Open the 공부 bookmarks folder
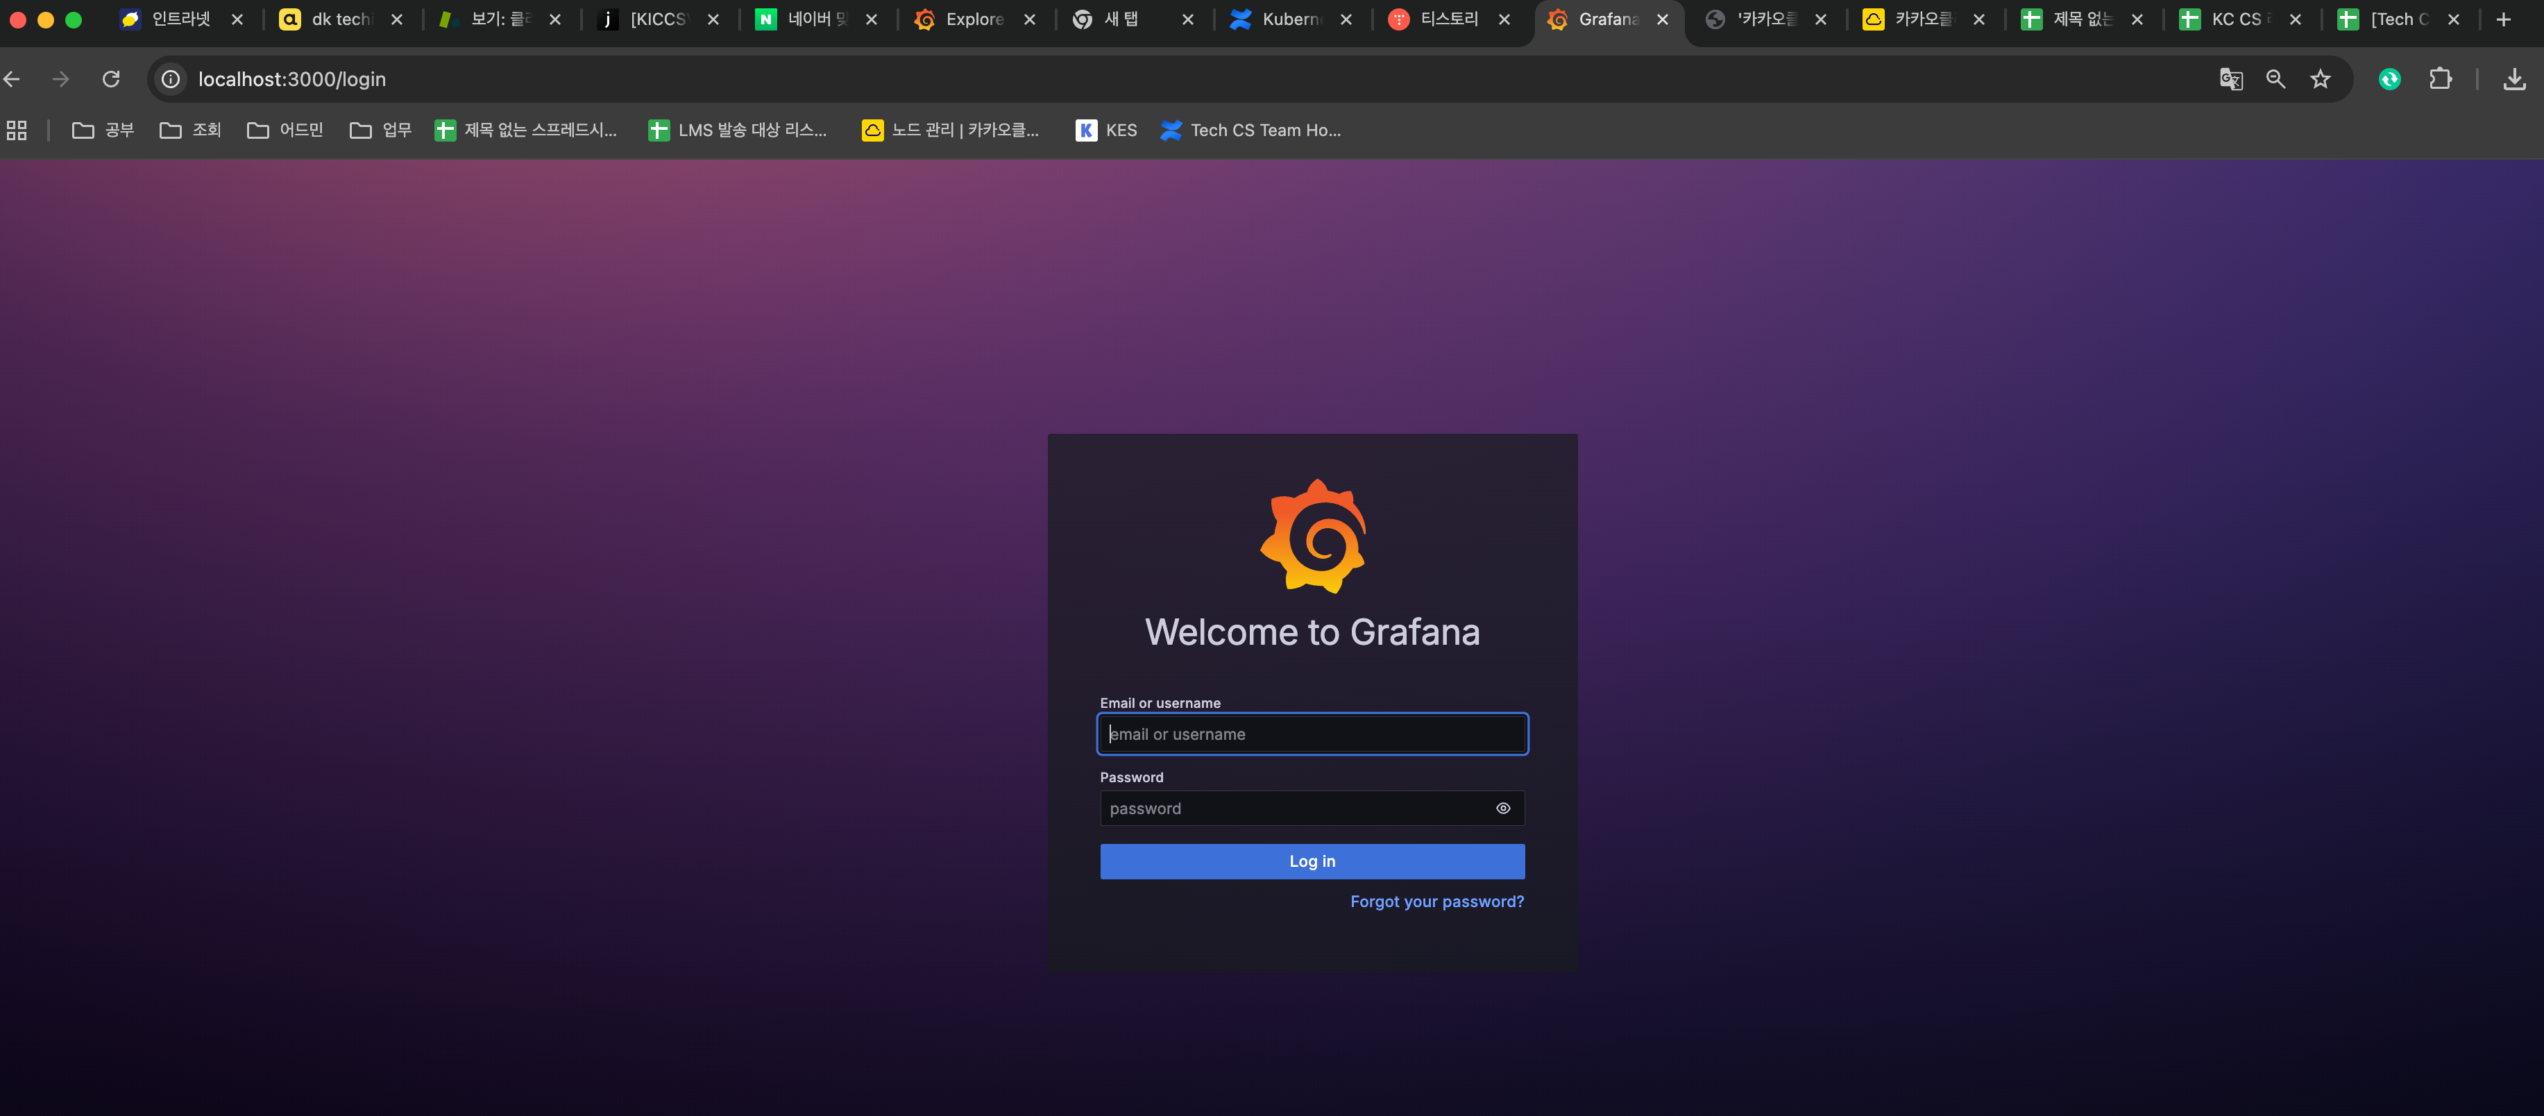Viewport: 2544px width, 1116px height. (x=103, y=130)
